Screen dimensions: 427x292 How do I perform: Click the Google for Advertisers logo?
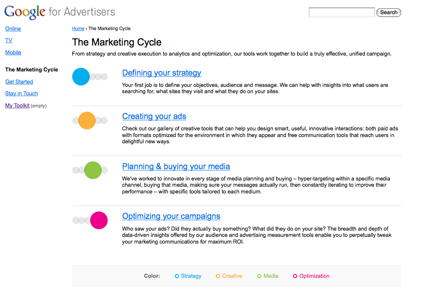tap(59, 12)
